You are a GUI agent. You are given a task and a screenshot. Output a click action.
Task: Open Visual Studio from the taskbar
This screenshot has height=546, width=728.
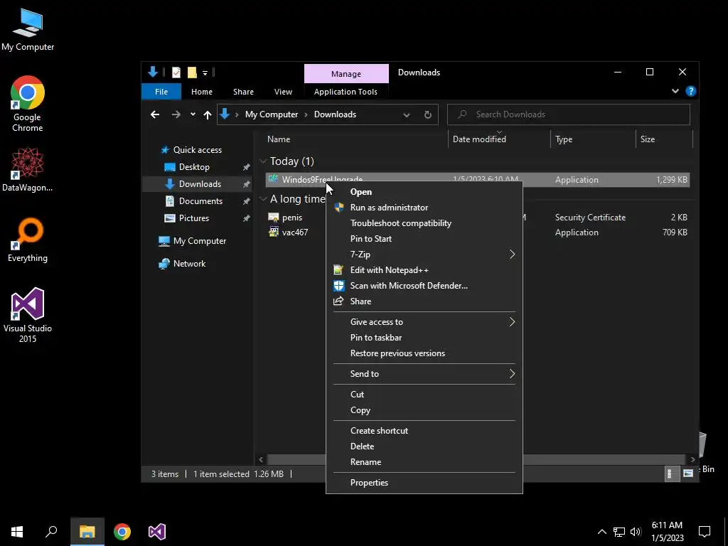157,532
